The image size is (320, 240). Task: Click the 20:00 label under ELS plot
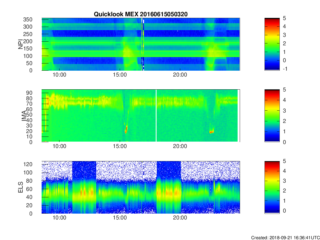tap(180, 218)
